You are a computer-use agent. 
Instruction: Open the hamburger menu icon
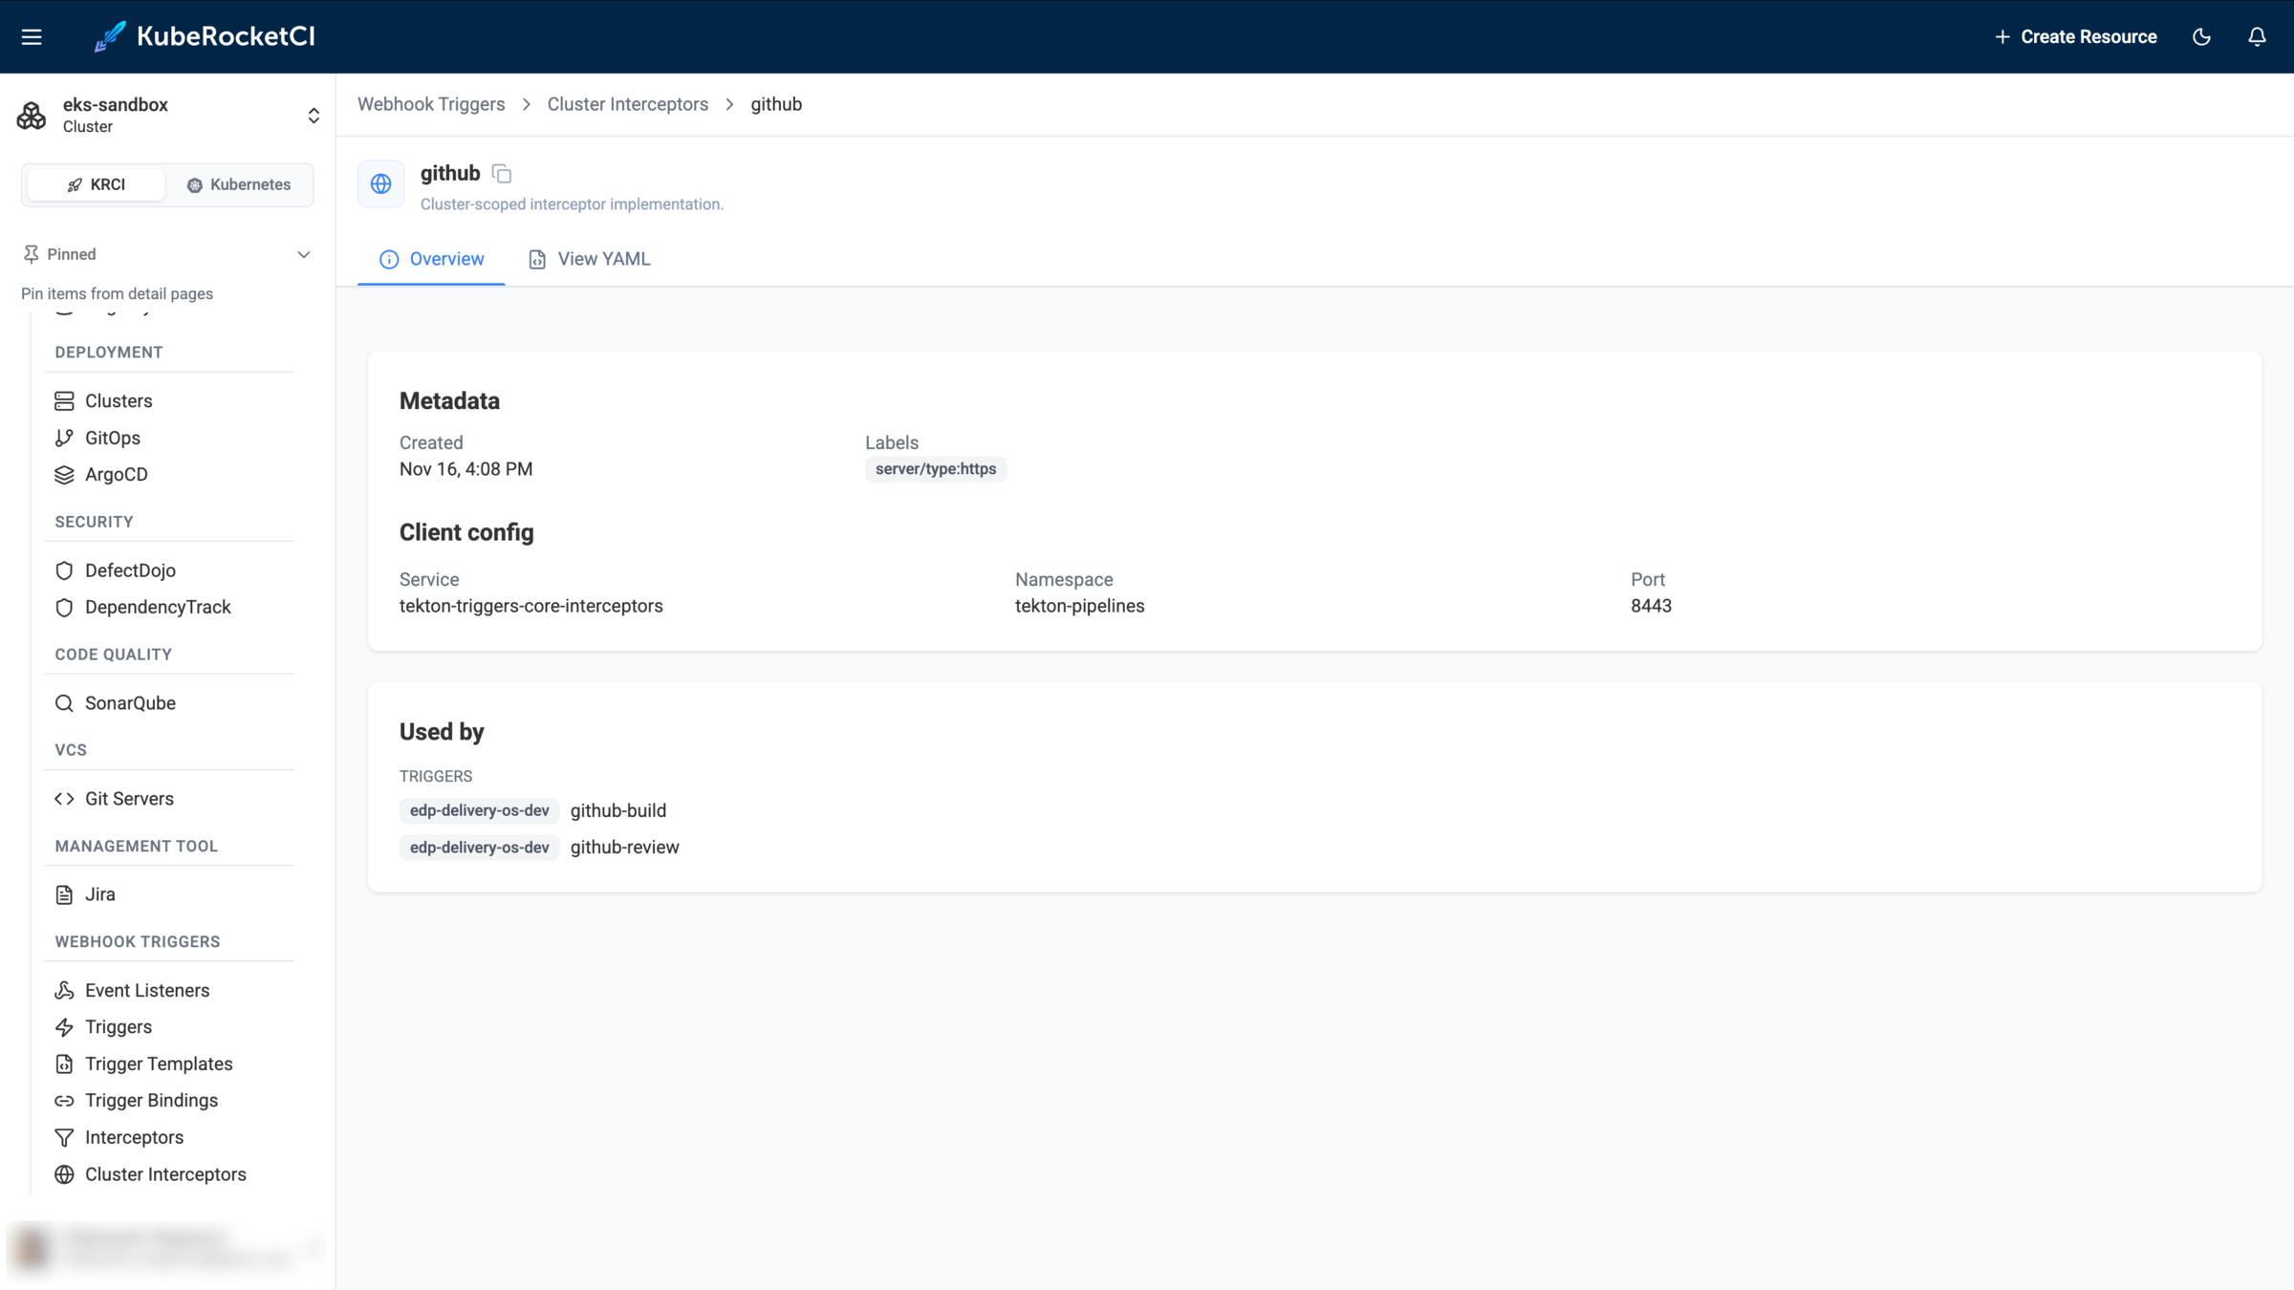click(32, 36)
